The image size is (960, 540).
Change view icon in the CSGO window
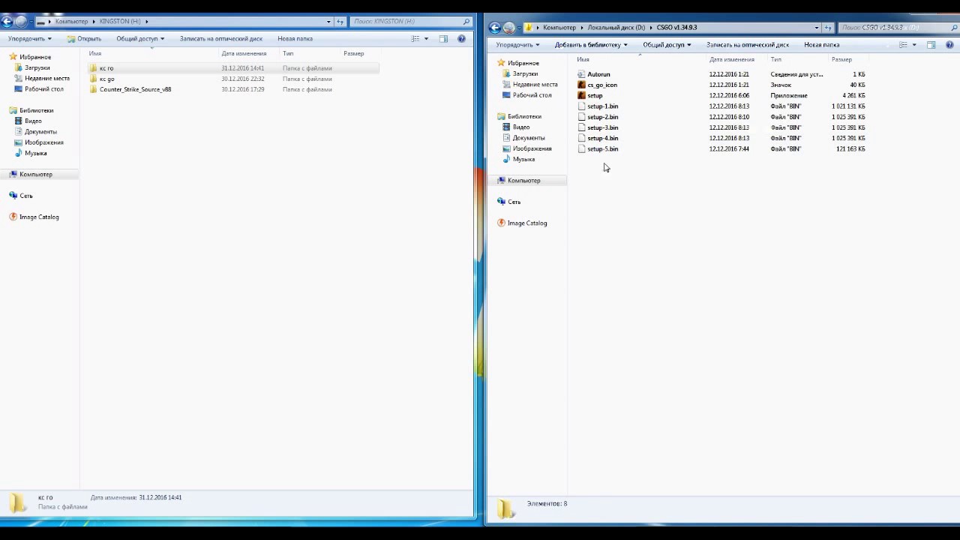903,45
